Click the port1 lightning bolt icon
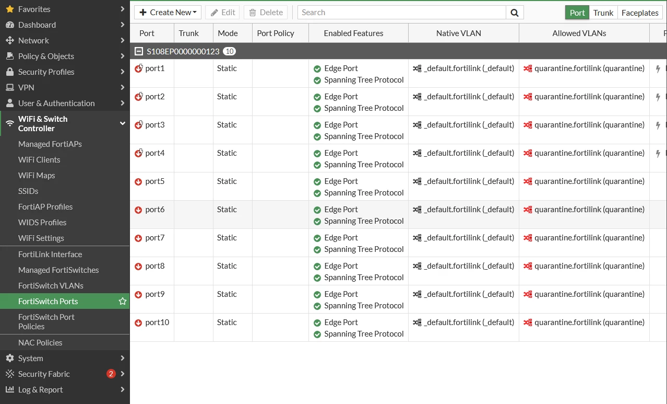The image size is (667, 404). [658, 68]
